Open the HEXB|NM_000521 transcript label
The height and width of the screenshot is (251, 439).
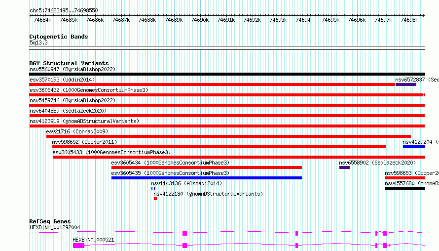[x=93, y=240]
